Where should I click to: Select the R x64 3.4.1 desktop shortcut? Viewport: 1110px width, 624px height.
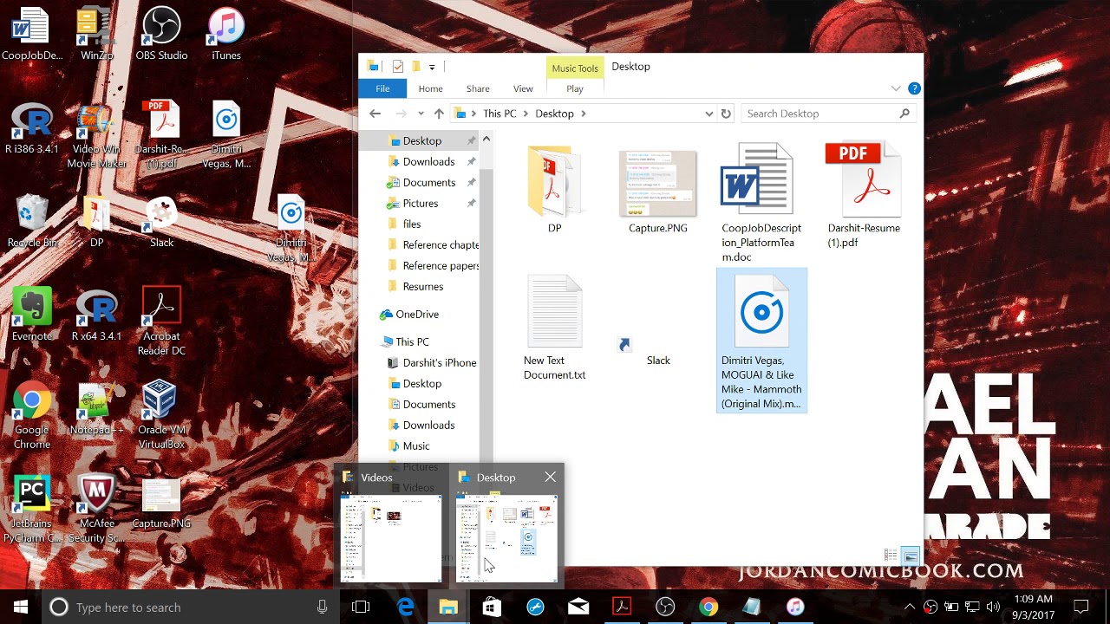point(96,315)
